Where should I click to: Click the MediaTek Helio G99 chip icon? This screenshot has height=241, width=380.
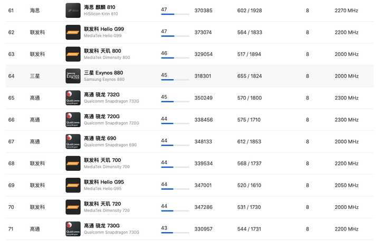pos(73,32)
